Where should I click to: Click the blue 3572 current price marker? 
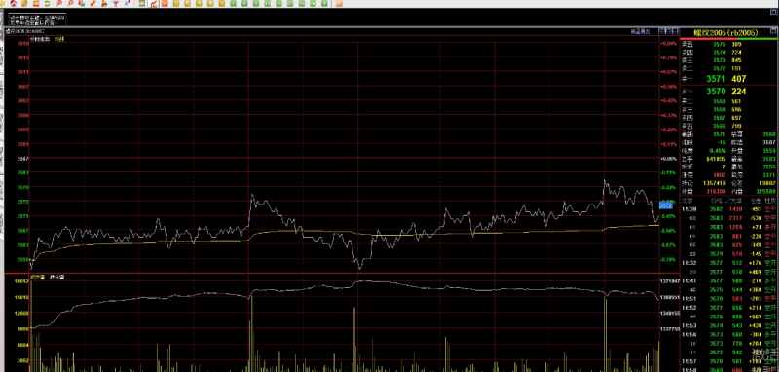[666, 205]
